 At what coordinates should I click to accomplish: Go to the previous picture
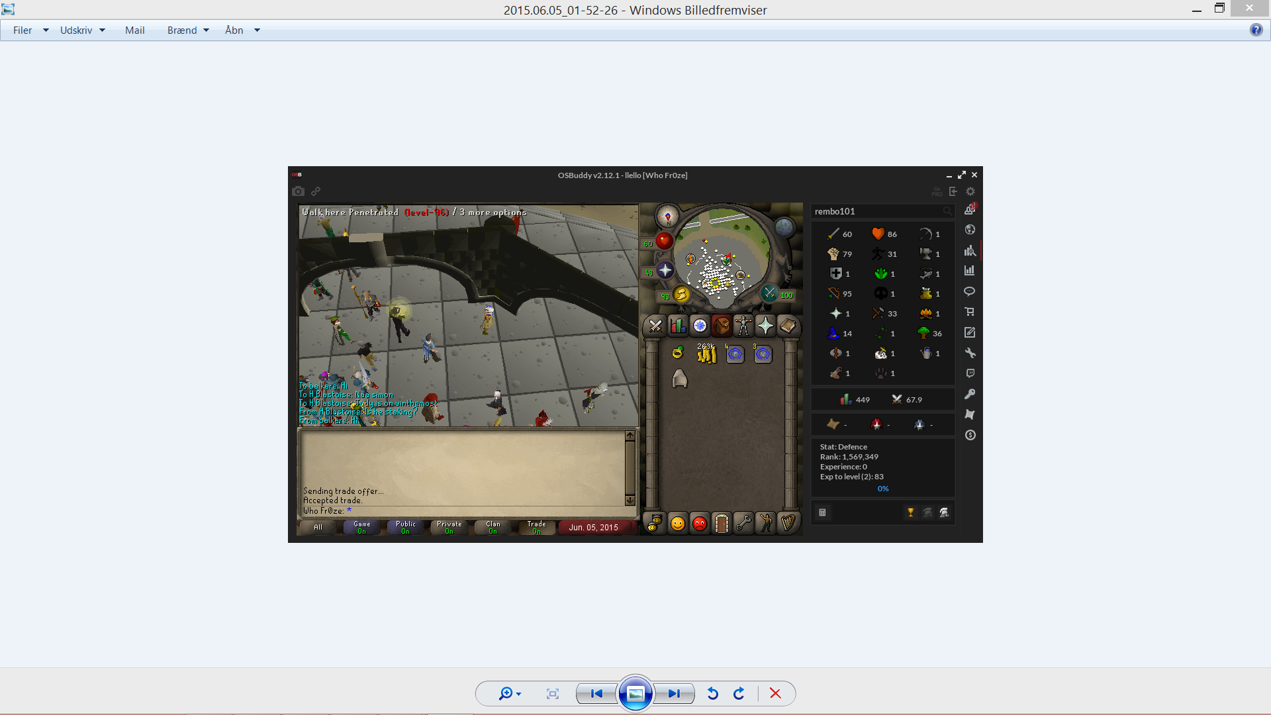(596, 693)
